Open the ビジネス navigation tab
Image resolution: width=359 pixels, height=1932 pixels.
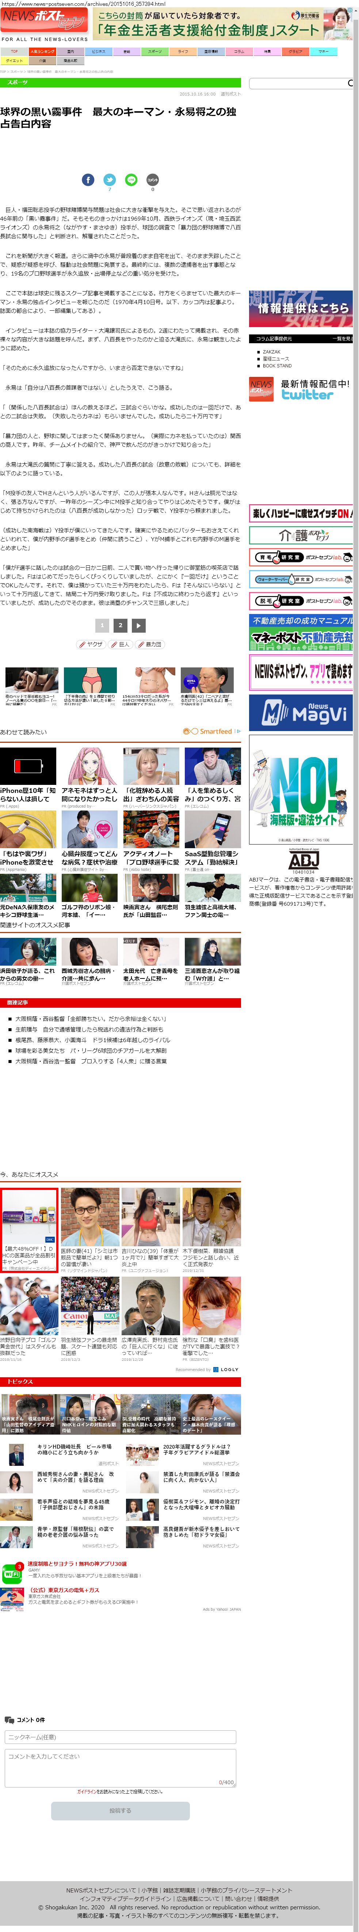point(99,52)
